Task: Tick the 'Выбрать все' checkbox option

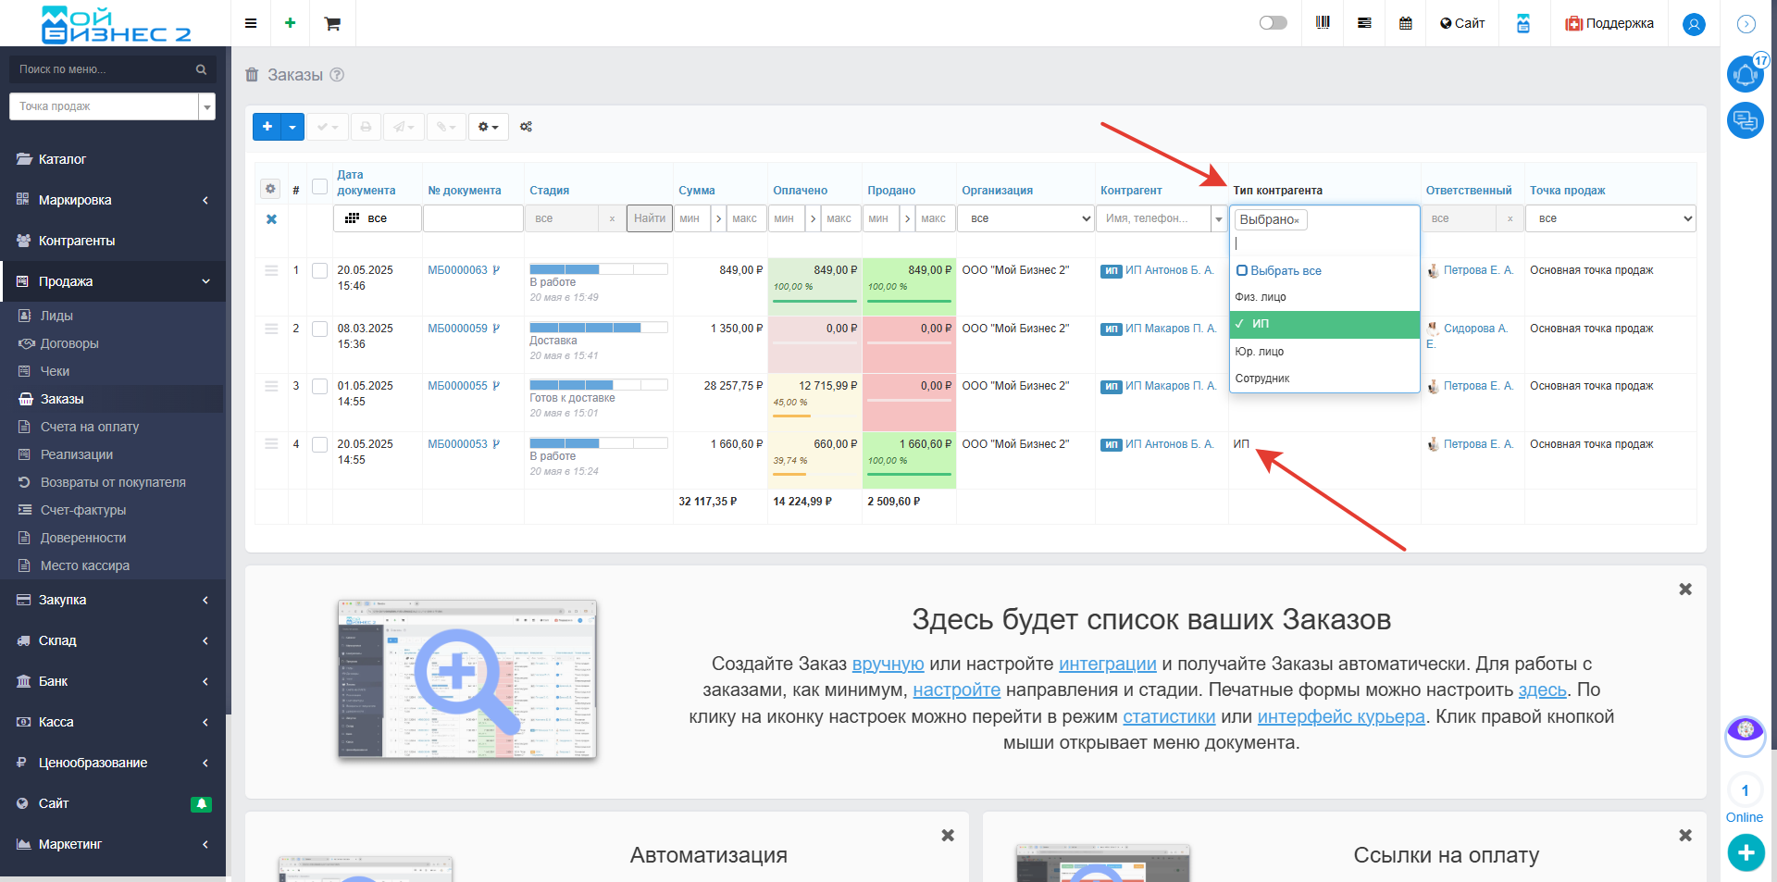Action: pyautogui.click(x=1242, y=271)
